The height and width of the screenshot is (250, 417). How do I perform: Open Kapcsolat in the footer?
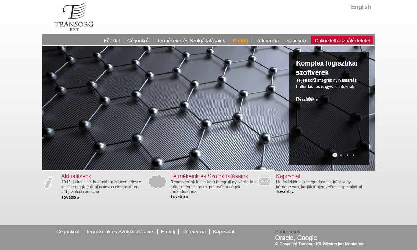(x=224, y=232)
